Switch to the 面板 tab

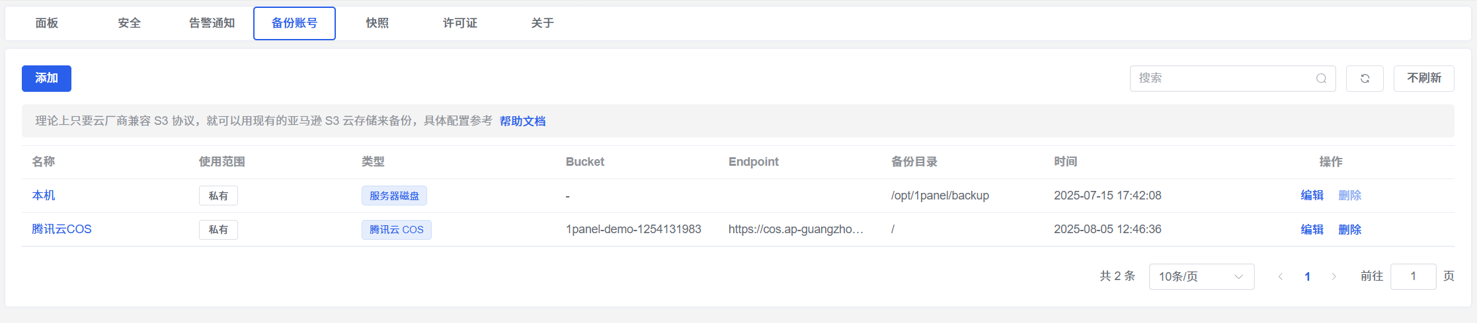click(x=47, y=23)
